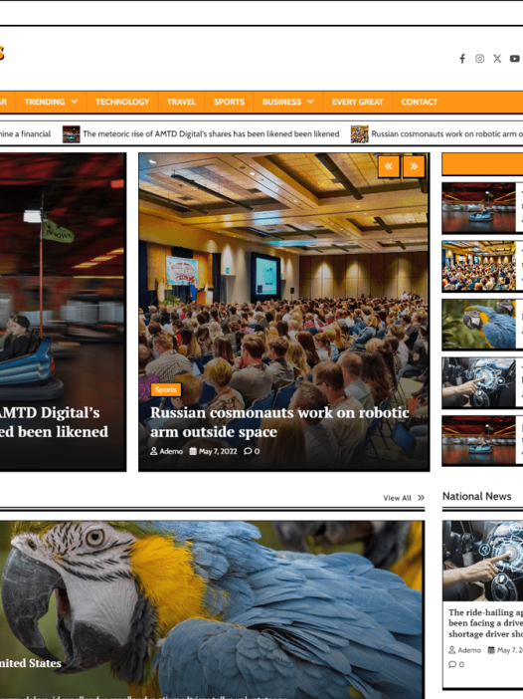Open the Contact menu item
This screenshot has height=699, width=523.
pos(420,102)
